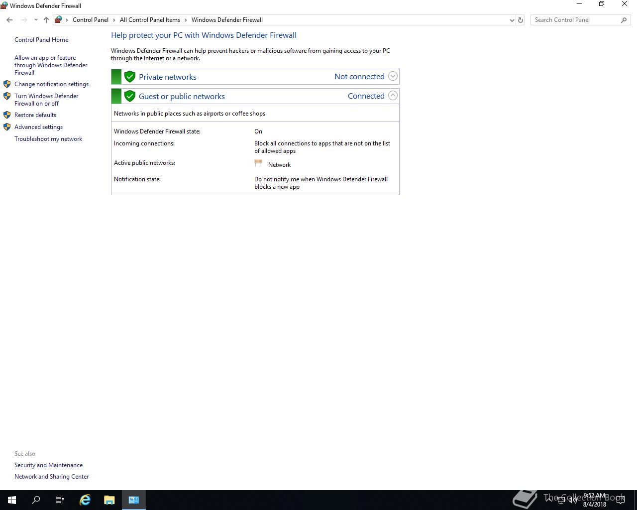This screenshot has height=510, width=637.
Task: Click the network tray icon
Action: 561,500
